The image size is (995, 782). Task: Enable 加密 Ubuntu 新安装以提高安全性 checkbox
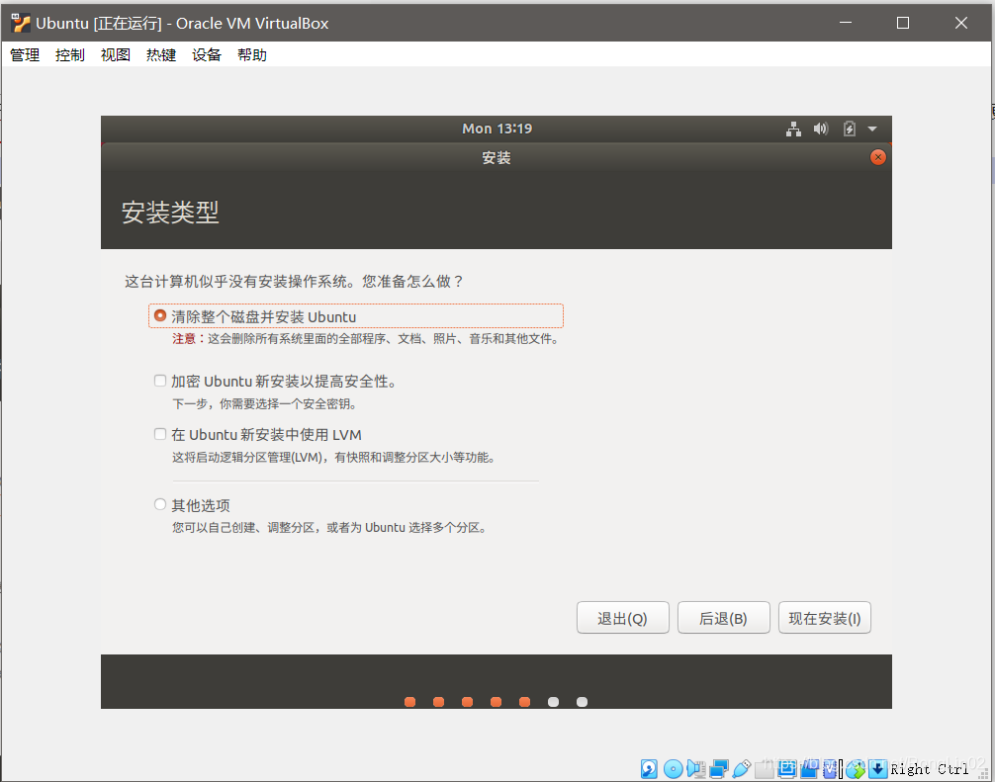pos(160,381)
